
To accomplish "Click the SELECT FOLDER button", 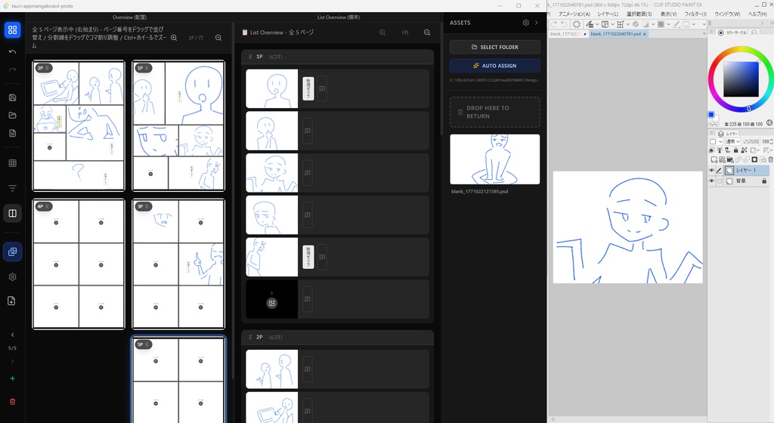I will pyautogui.click(x=494, y=48).
